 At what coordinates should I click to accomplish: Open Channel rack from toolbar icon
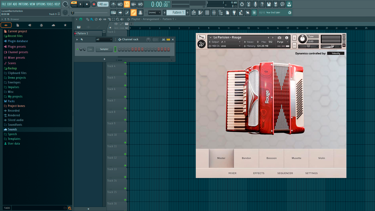click(x=207, y=12)
